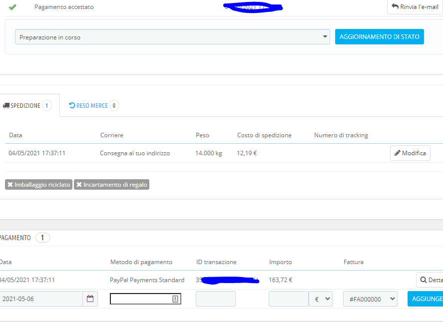Click the Aggiungere payment button
443x322 pixels.
pos(425,299)
